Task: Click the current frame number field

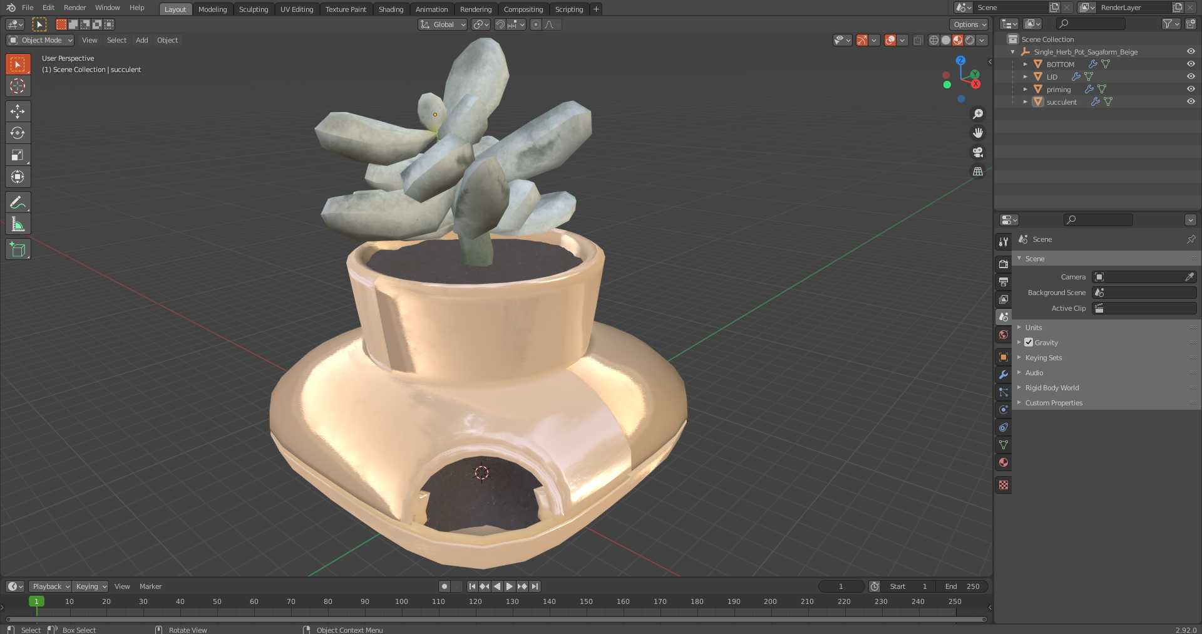Action: [841, 586]
